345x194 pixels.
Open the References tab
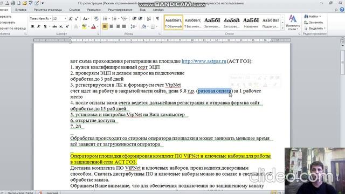point(74,10)
